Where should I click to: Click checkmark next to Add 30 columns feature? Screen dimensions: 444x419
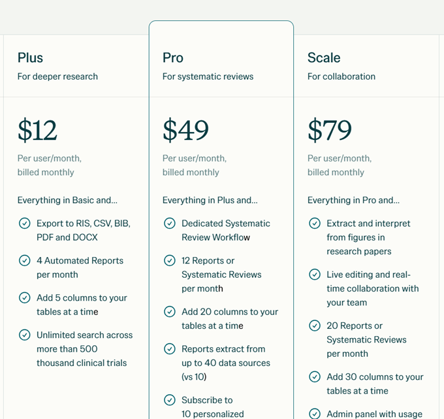pos(314,377)
